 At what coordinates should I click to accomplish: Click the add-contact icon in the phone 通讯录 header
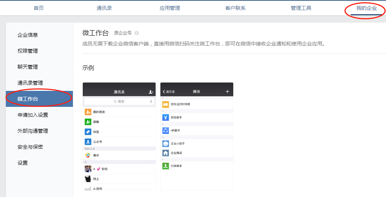click(151, 92)
